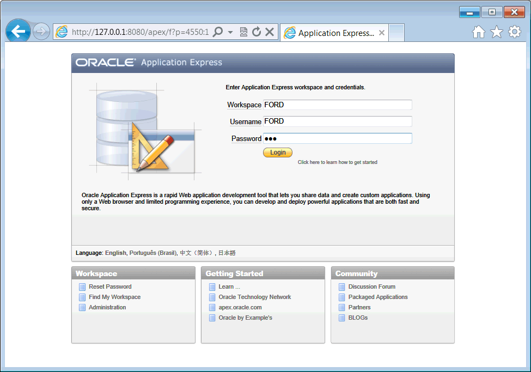This screenshot has height=372, width=531.
Task: Stop loading with the address bar X icon
Action: click(270, 32)
